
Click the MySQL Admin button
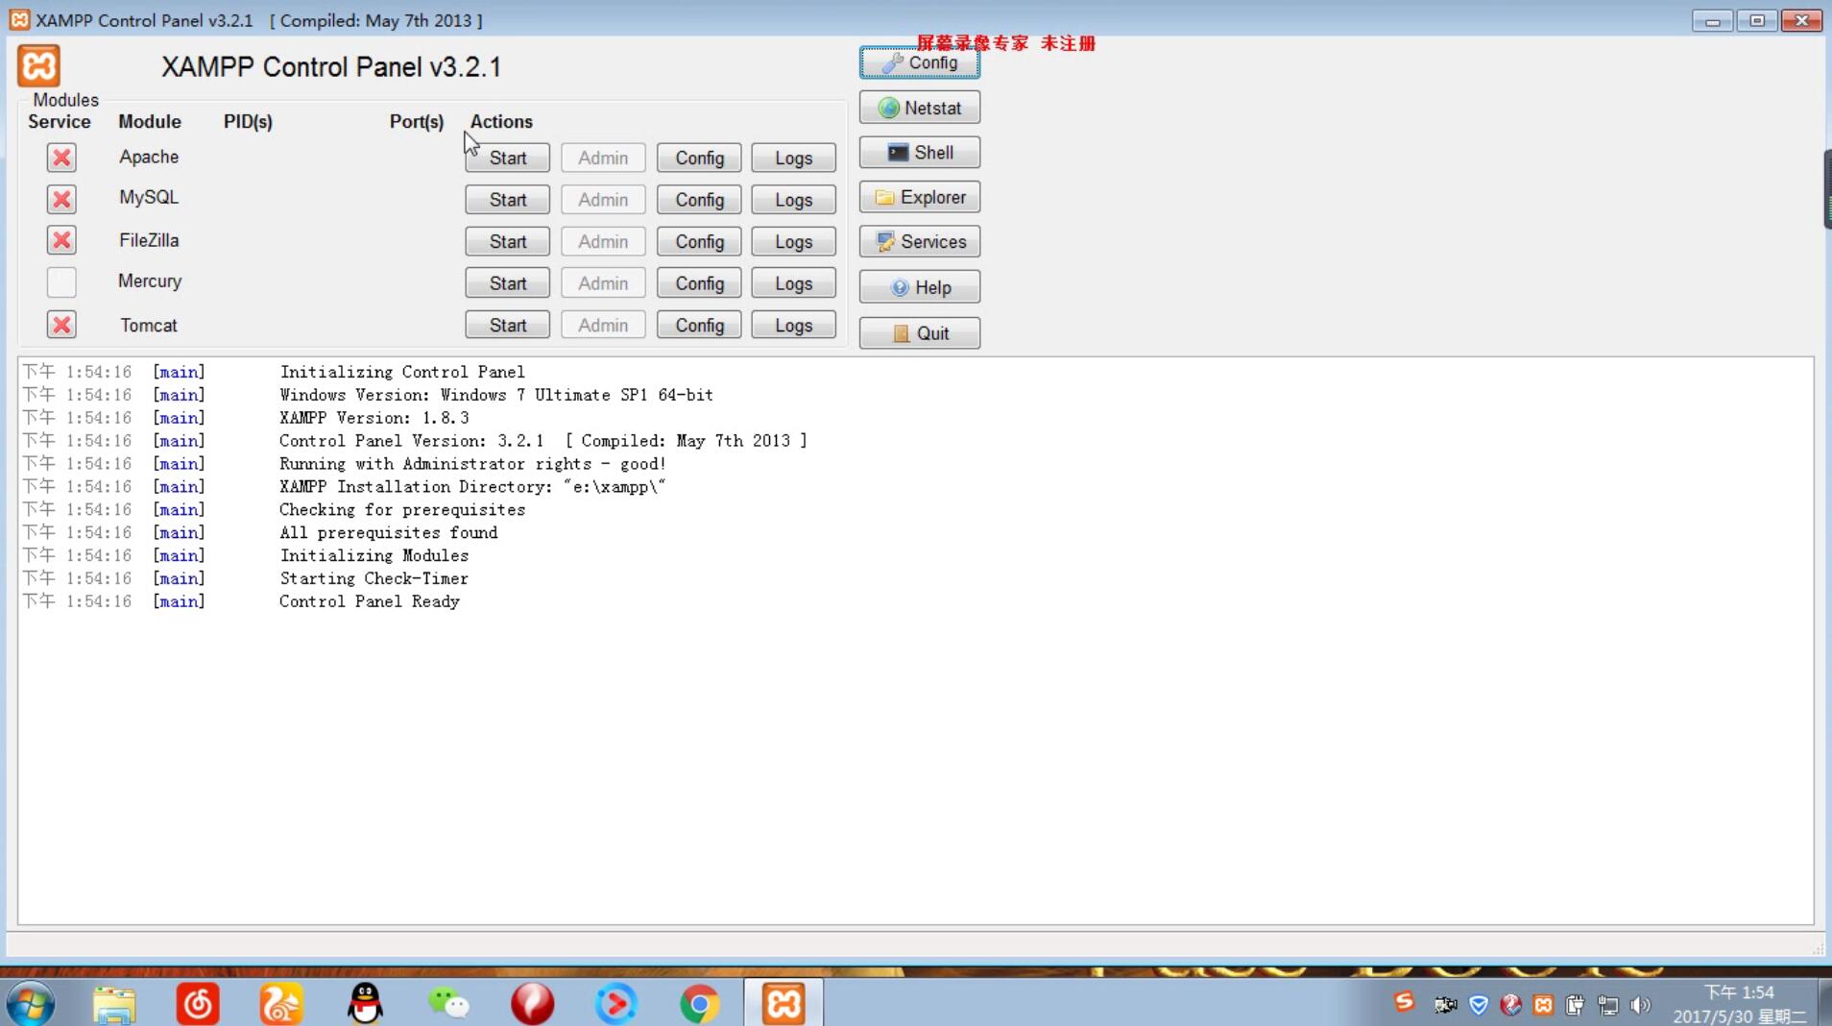coord(603,200)
